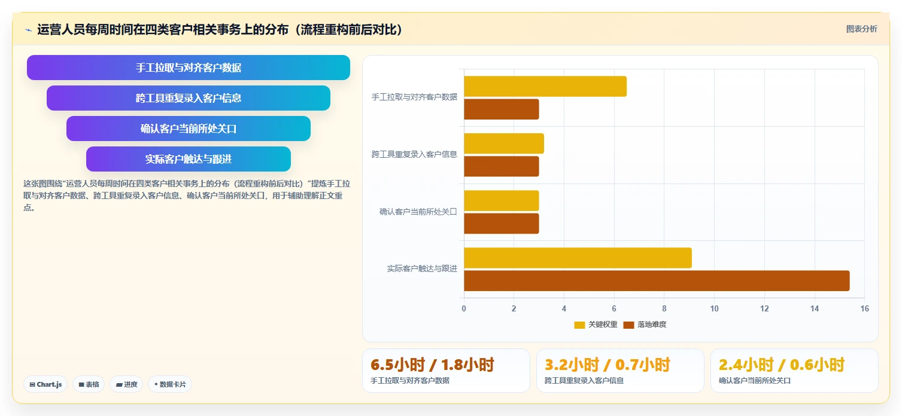The height and width of the screenshot is (416, 902).
Task: Click caption 跨工具重复录入客户信息 under 3.2小时
Action: click(584, 381)
